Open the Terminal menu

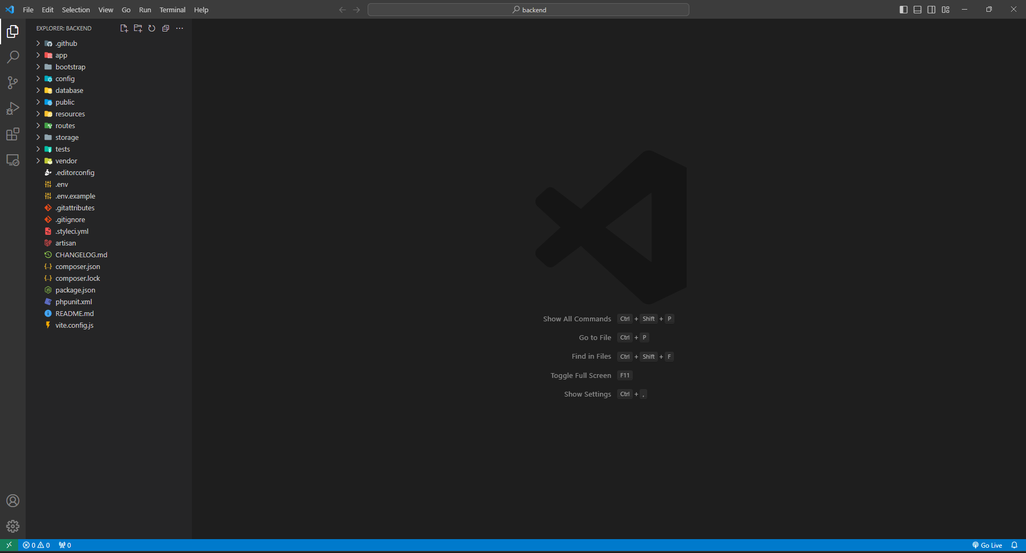[172, 10]
